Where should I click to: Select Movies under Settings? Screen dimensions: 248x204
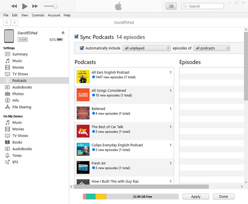tap(34, 67)
